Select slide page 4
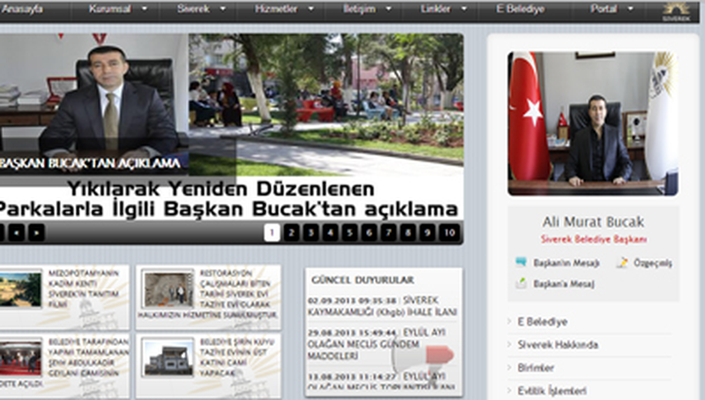Viewport: 705px width, 400px height. click(x=330, y=233)
